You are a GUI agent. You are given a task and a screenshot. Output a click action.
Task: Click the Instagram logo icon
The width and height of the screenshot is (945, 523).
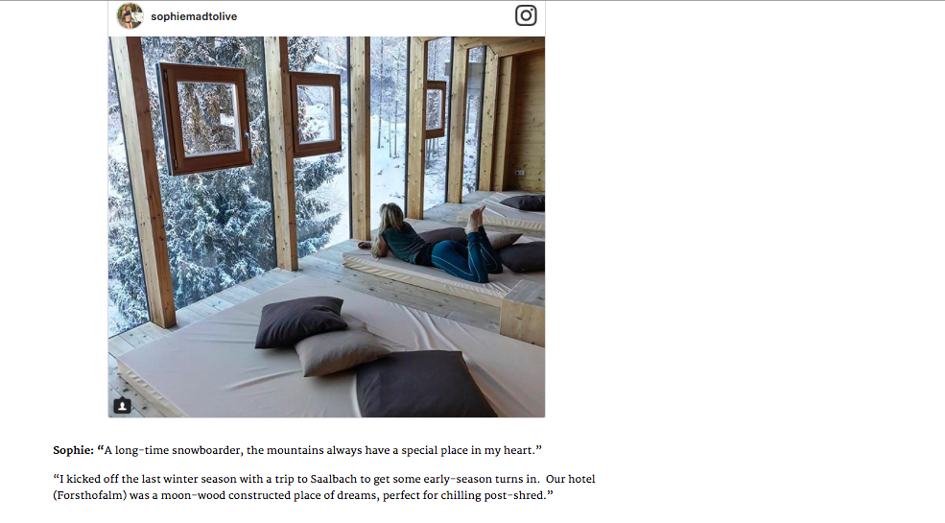pos(526,15)
